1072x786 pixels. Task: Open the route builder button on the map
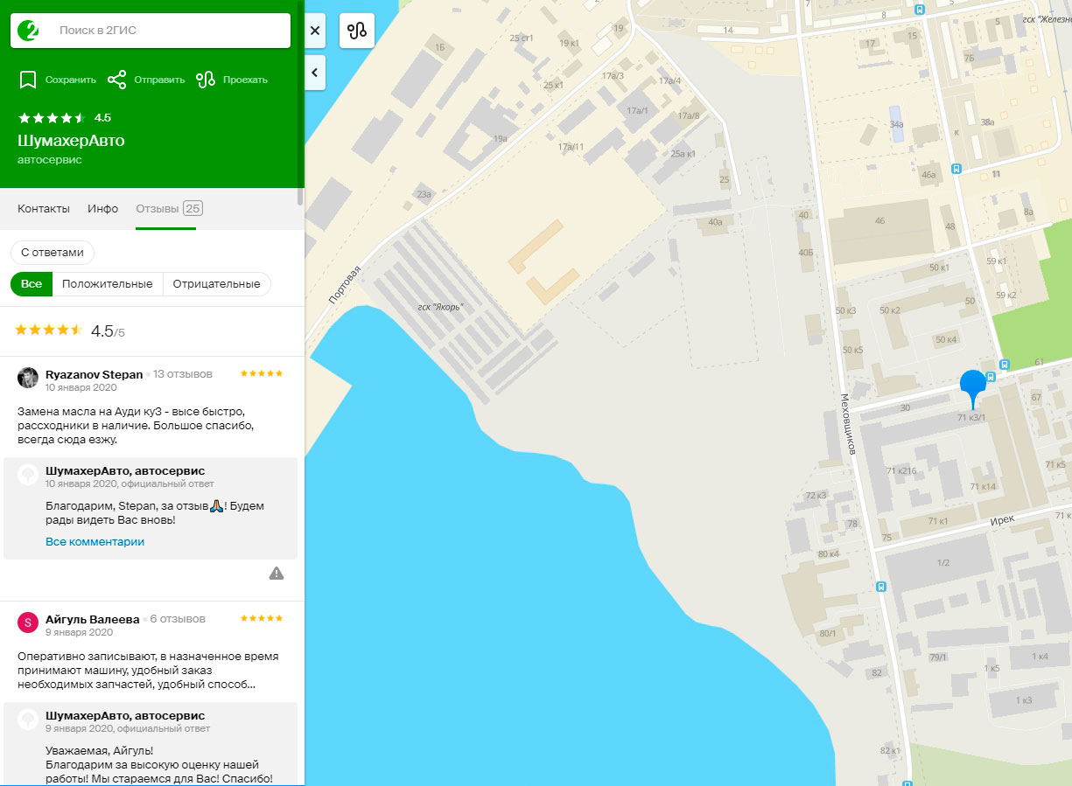point(357,31)
